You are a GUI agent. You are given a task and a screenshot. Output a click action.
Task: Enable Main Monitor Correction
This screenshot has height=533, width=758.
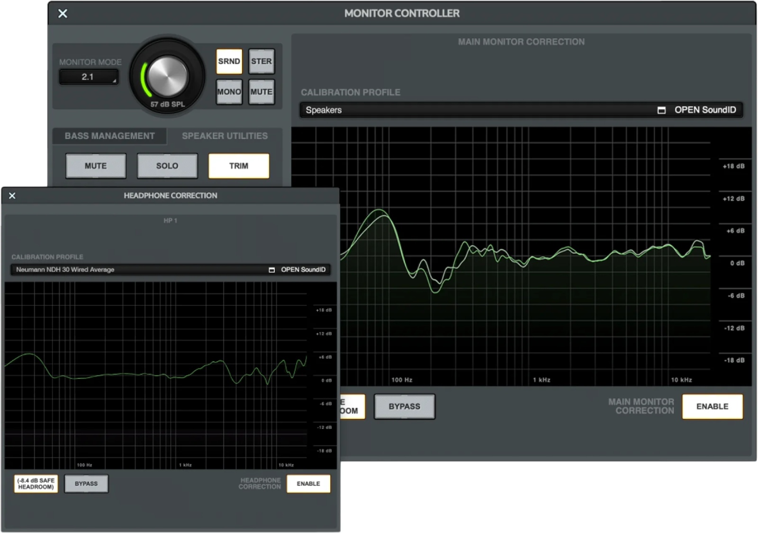click(x=712, y=406)
